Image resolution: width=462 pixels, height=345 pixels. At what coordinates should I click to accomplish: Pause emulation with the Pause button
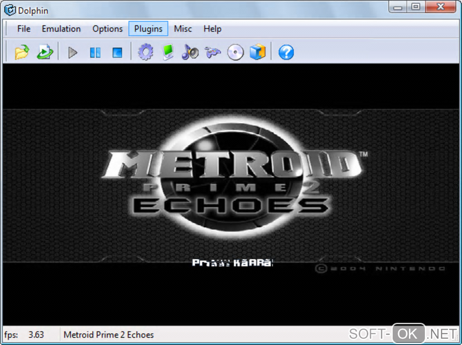(x=95, y=53)
